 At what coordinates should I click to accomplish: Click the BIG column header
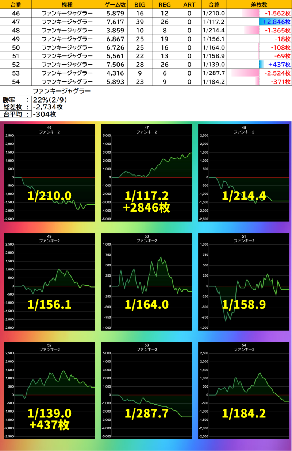[x=140, y=5]
